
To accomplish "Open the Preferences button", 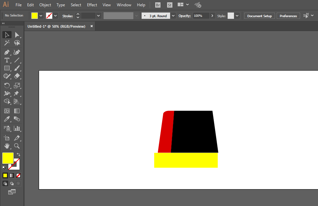I will coord(288,16).
